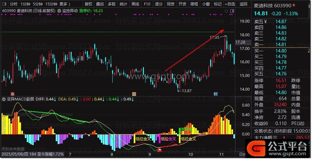Screen dimensions: 312x159
Task: Click the orange square event marker icon
Action: pyautogui.click(x=134, y=94)
